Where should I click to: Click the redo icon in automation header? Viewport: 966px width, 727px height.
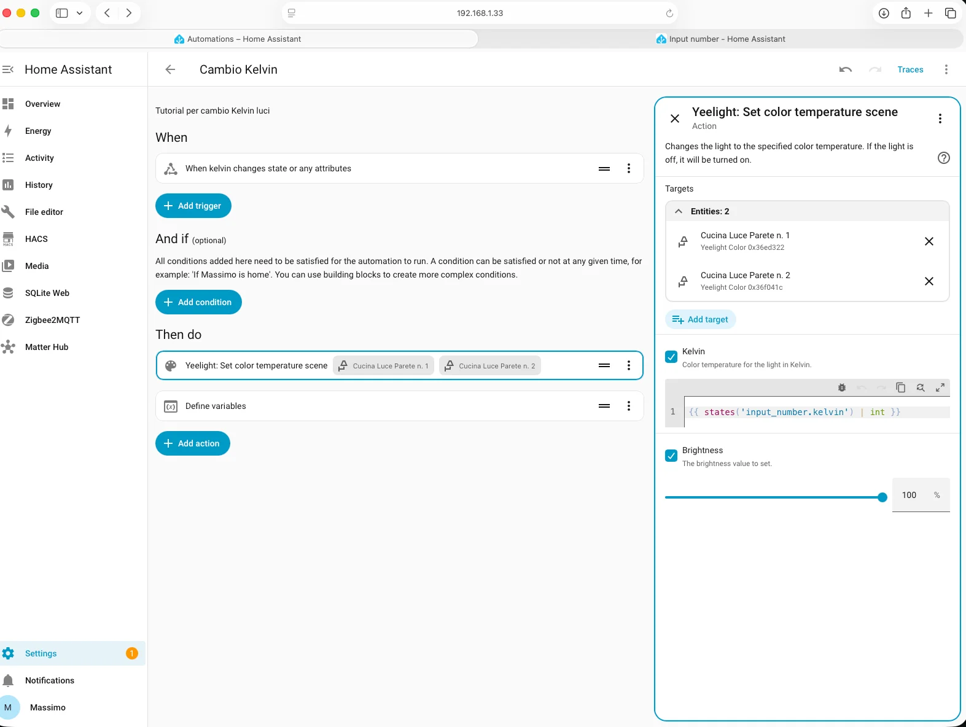[875, 69]
